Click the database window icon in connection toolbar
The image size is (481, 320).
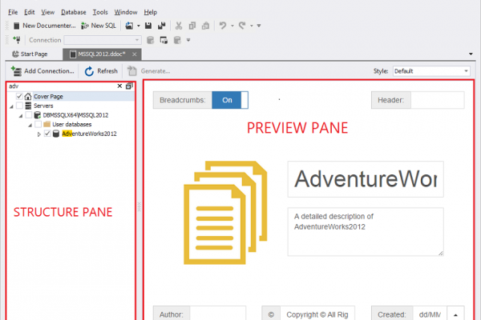[x=164, y=40]
